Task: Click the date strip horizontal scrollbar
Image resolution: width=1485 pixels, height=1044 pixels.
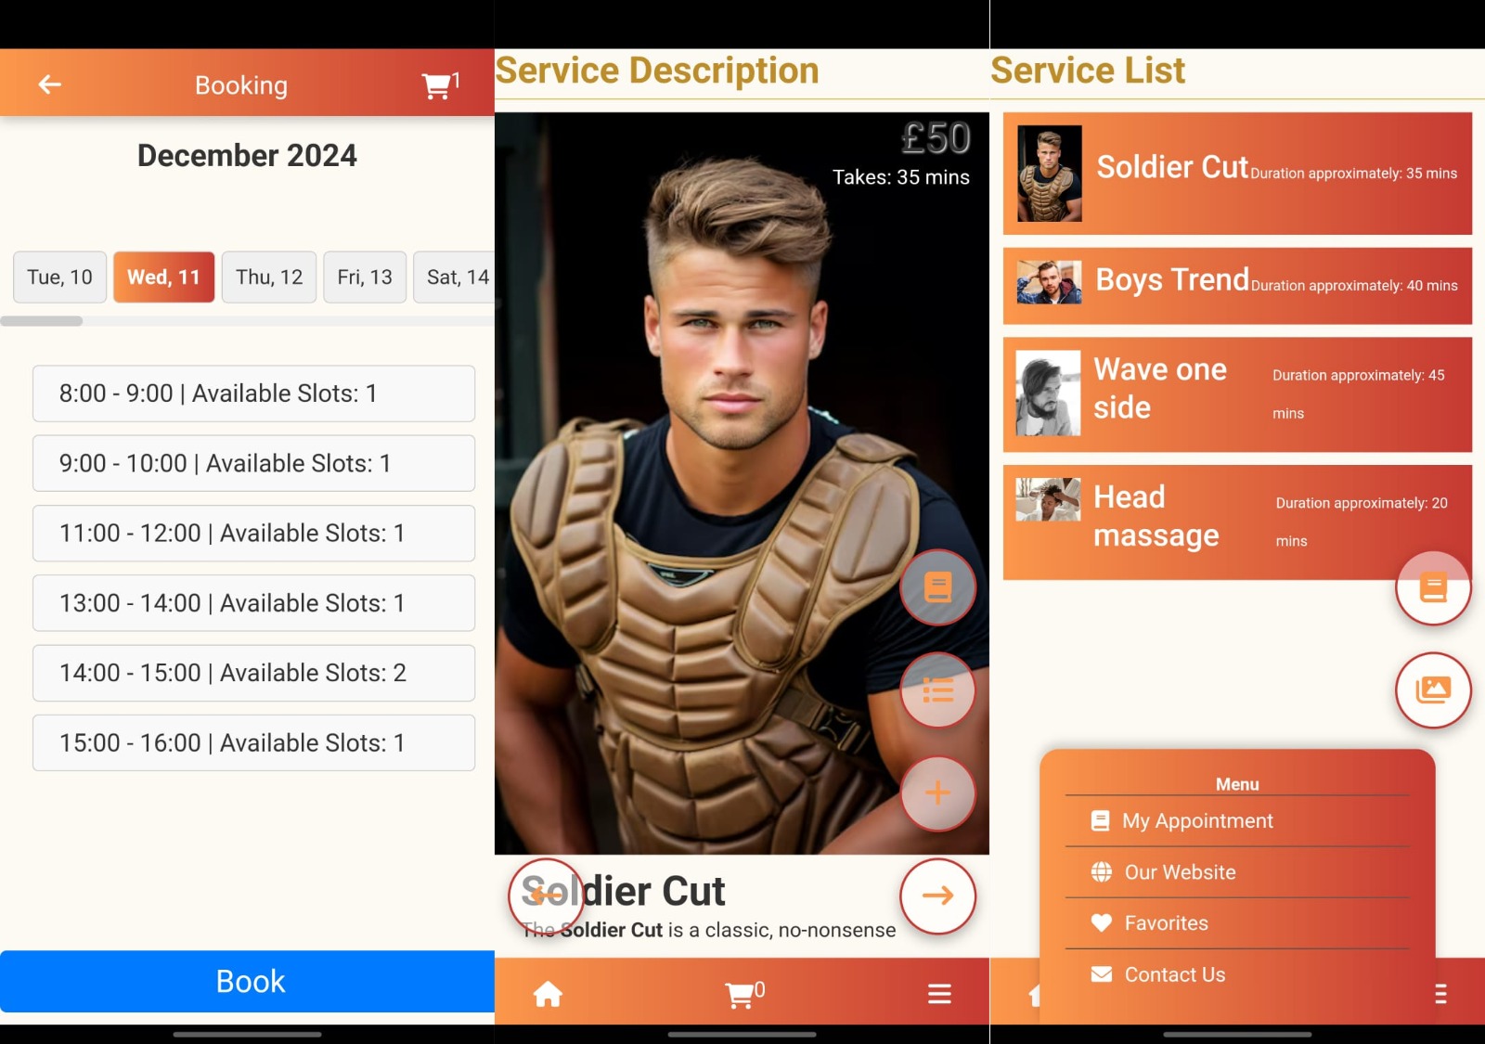Action: (42, 321)
